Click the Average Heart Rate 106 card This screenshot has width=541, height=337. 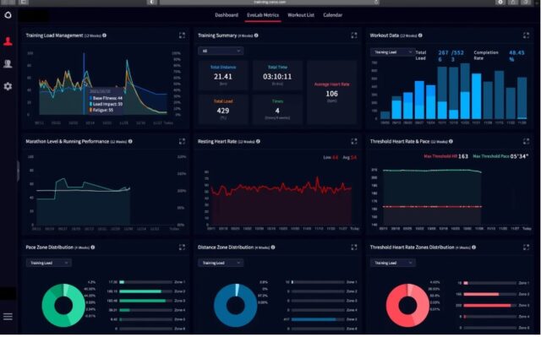click(x=331, y=92)
